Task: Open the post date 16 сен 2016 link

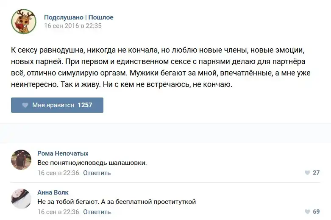Action: [x=73, y=26]
